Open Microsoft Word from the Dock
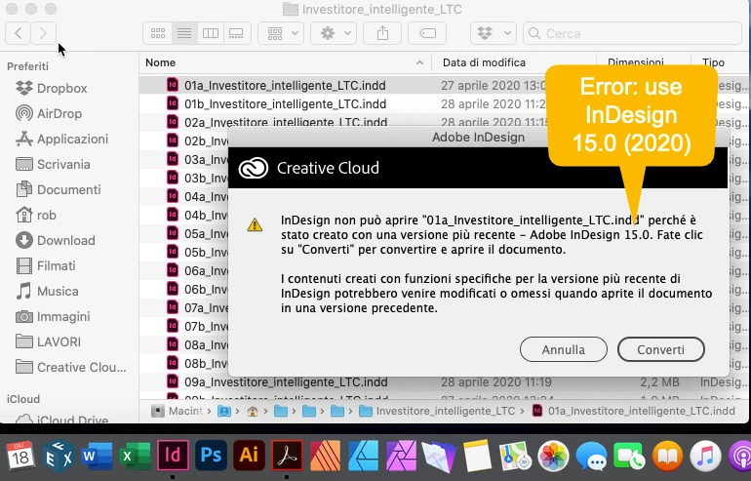This screenshot has width=751, height=481. tap(97, 455)
